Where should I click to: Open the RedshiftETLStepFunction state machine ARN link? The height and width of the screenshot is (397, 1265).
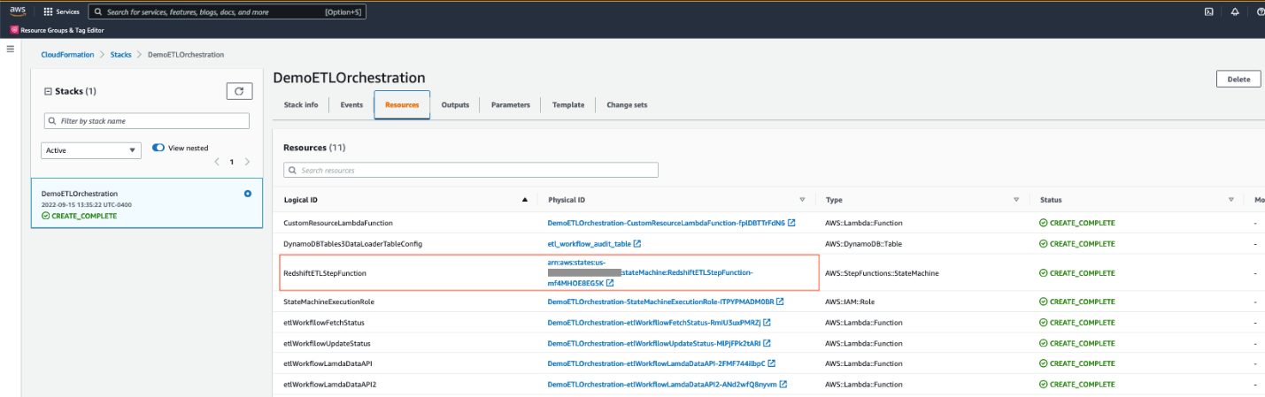pyautogui.click(x=651, y=272)
